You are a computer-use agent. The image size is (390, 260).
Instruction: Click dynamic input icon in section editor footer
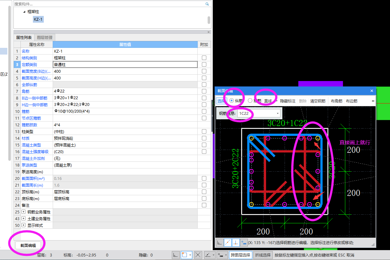pyautogui.click(x=244, y=242)
